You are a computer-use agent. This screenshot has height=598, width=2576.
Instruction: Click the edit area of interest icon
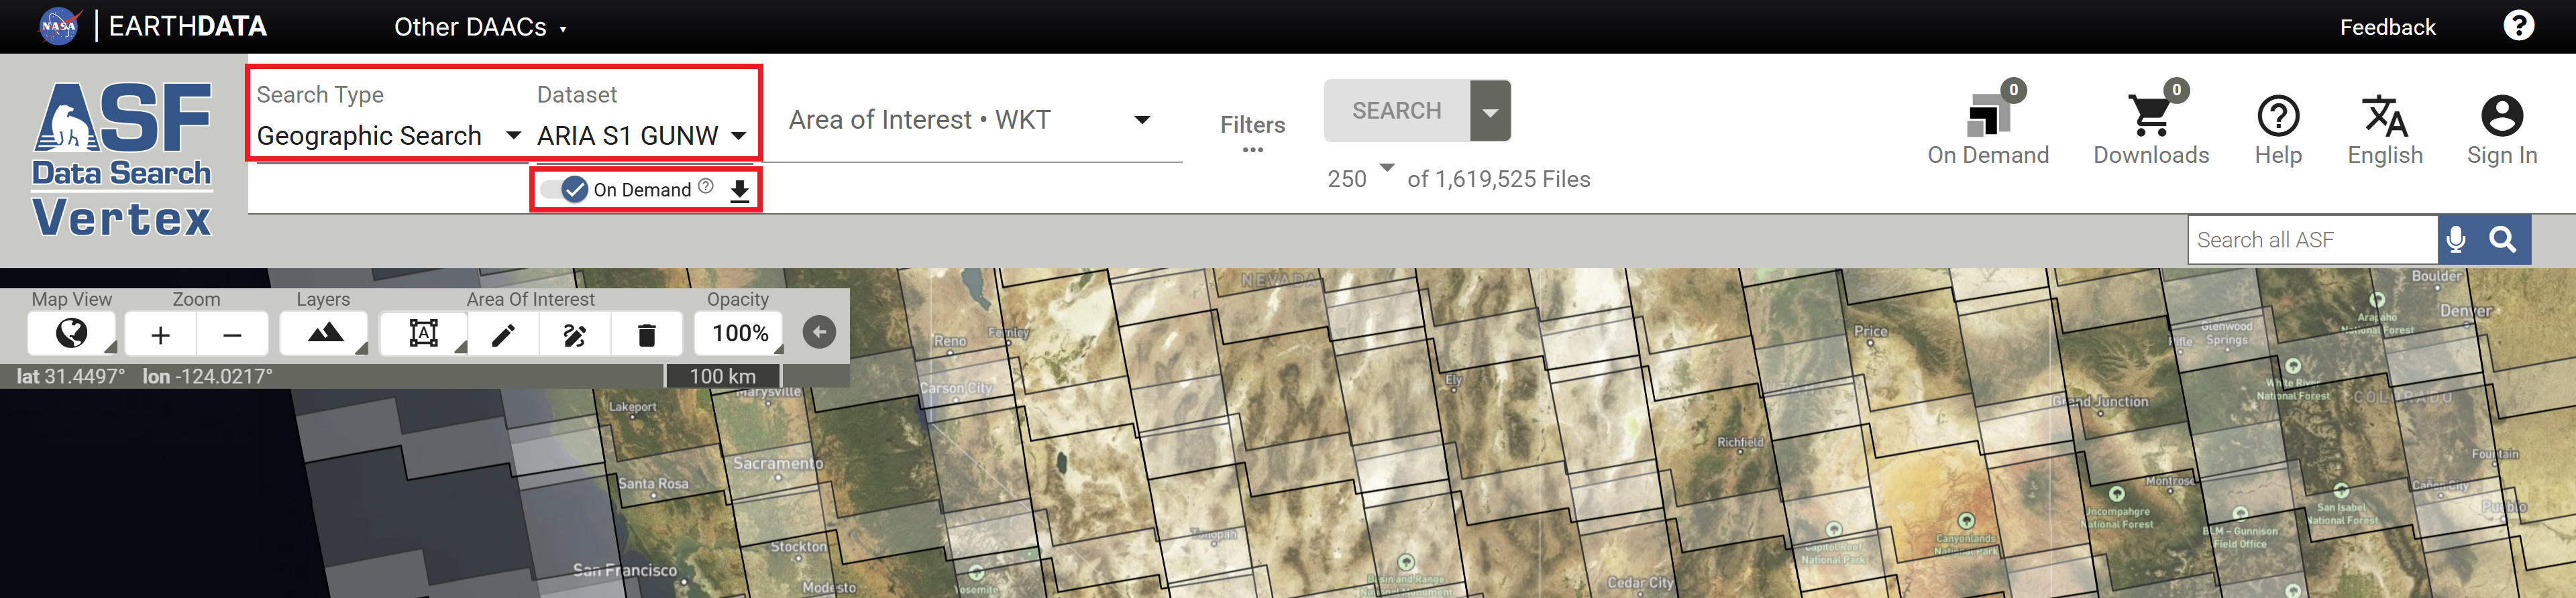[575, 334]
